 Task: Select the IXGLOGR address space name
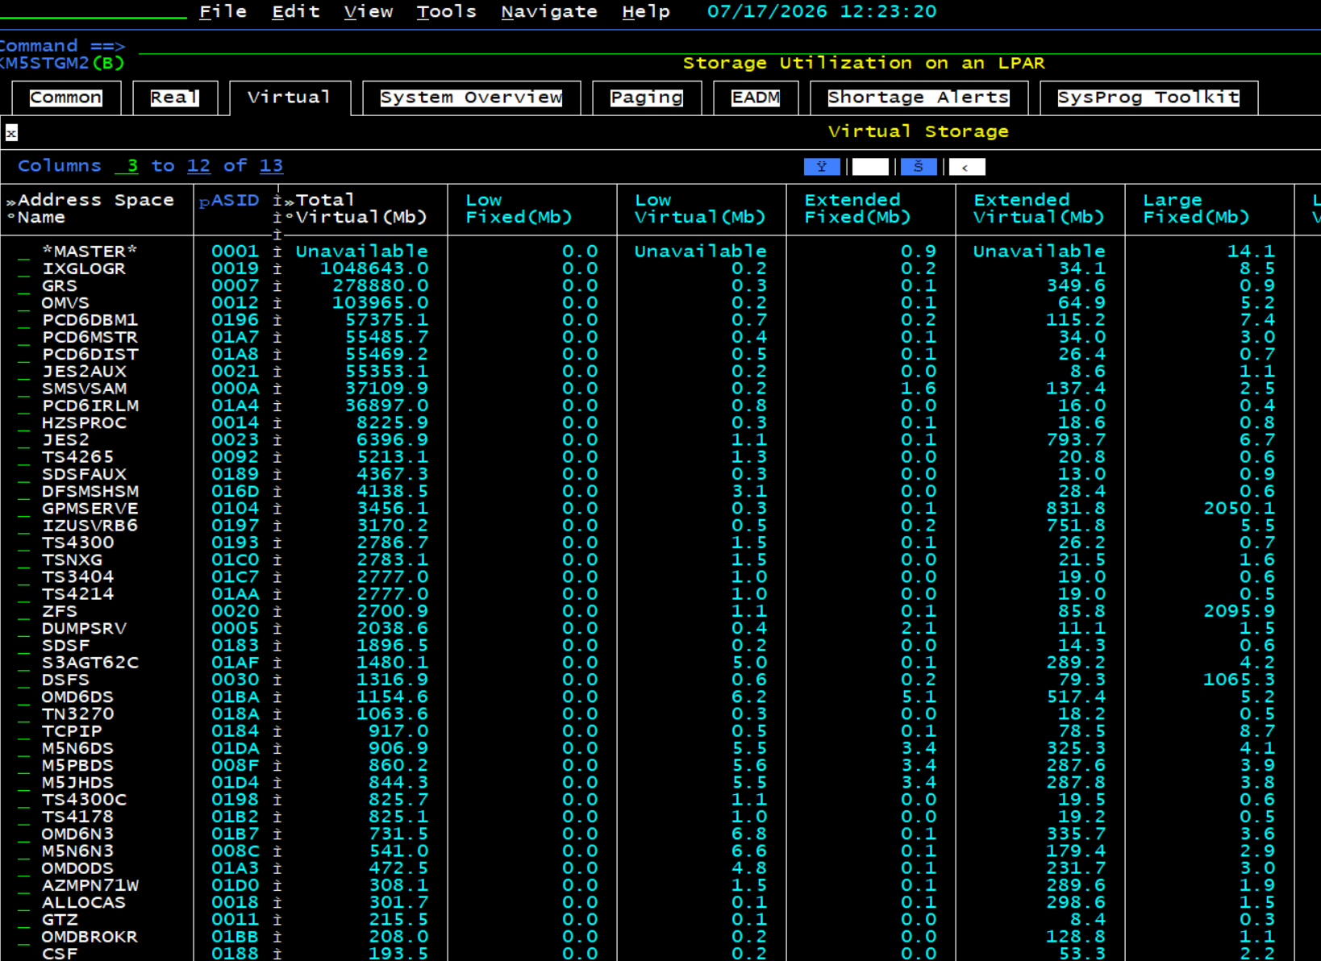tap(84, 268)
